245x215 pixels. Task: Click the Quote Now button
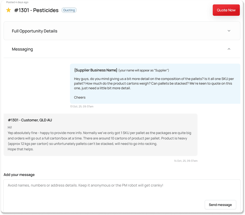(x=226, y=10)
